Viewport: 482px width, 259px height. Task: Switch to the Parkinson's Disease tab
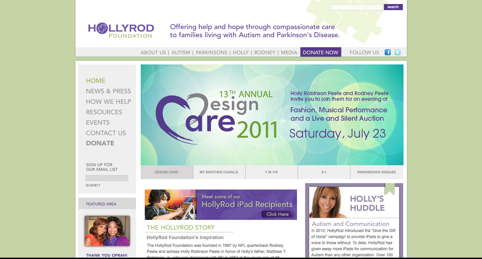376,172
